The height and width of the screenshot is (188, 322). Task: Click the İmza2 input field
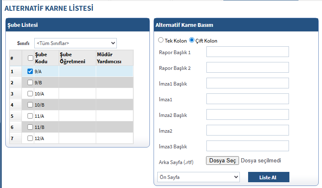pos(247,130)
